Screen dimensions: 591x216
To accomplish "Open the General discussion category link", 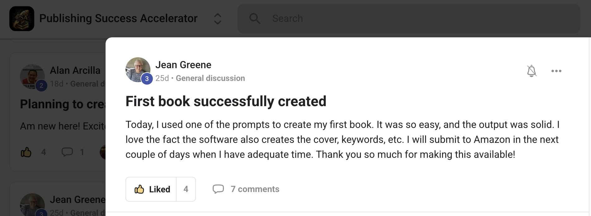I will [210, 78].
